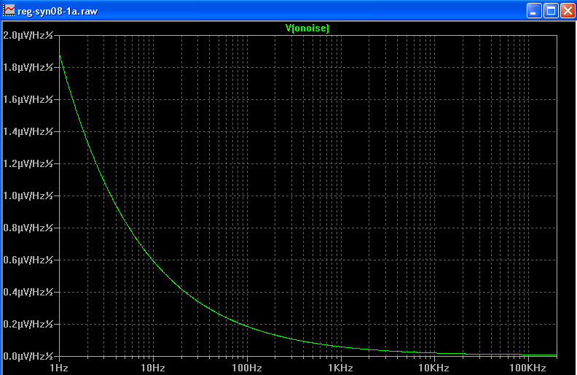
Task: Click the 0.0µV/Hz½ axis label
Action: [28, 356]
